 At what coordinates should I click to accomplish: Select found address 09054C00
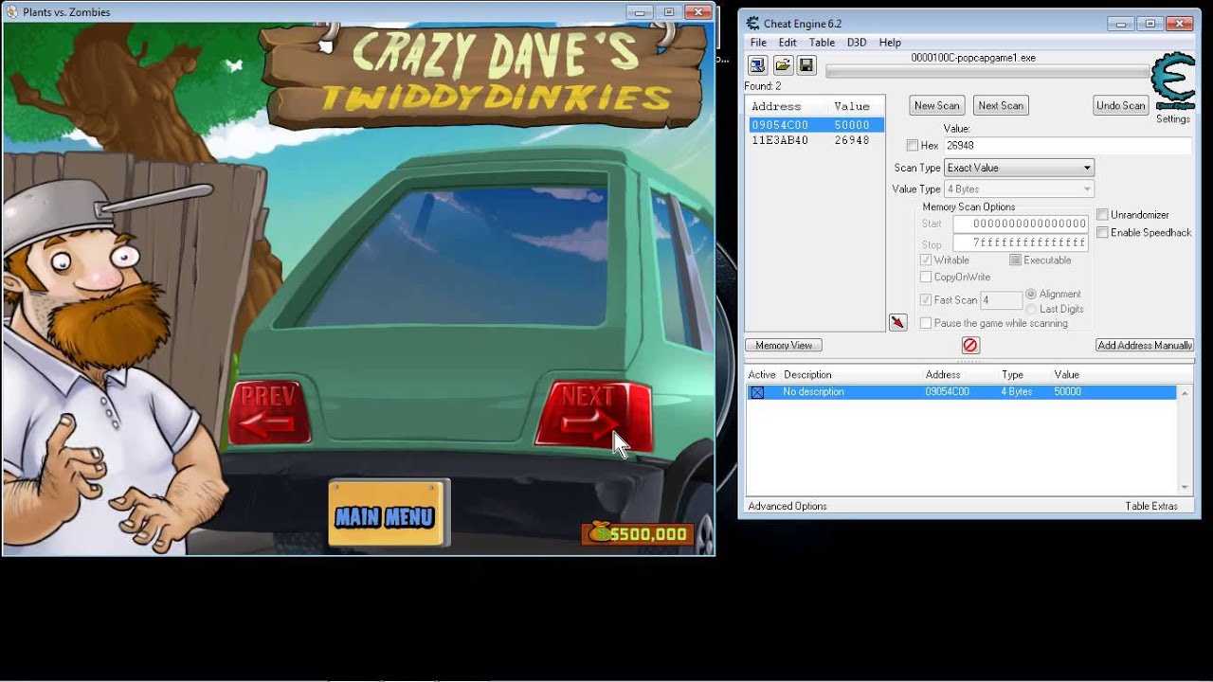(x=815, y=125)
